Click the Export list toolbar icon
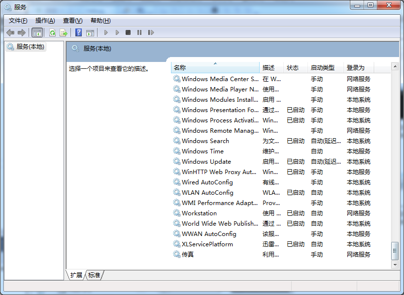This screenshot has width=404, height=295. click(x=64, y=32)
